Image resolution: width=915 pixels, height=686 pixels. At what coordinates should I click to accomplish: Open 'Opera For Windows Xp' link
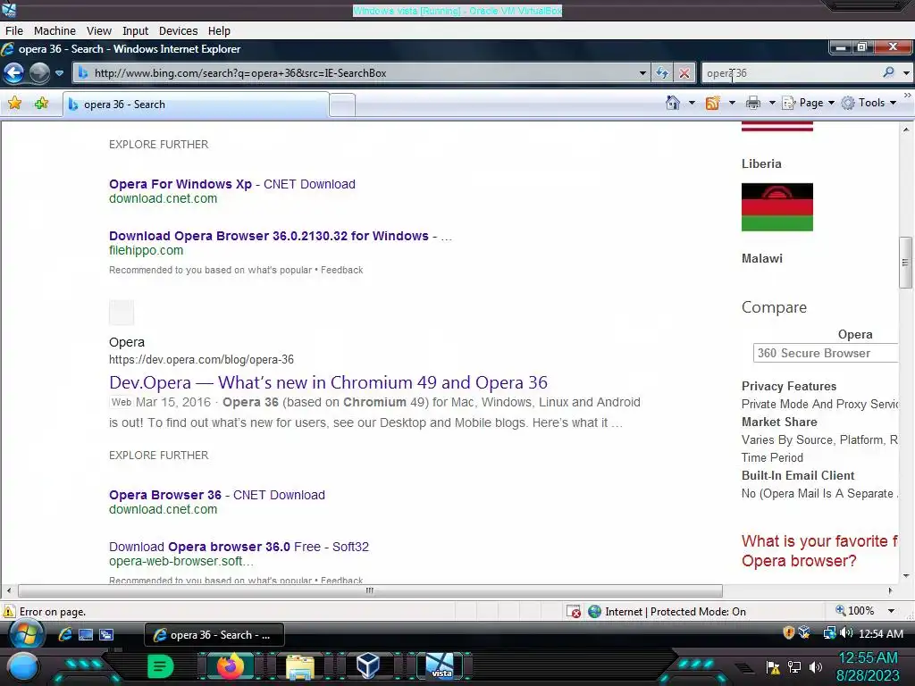pyautogui.click(x=231, y=184)
